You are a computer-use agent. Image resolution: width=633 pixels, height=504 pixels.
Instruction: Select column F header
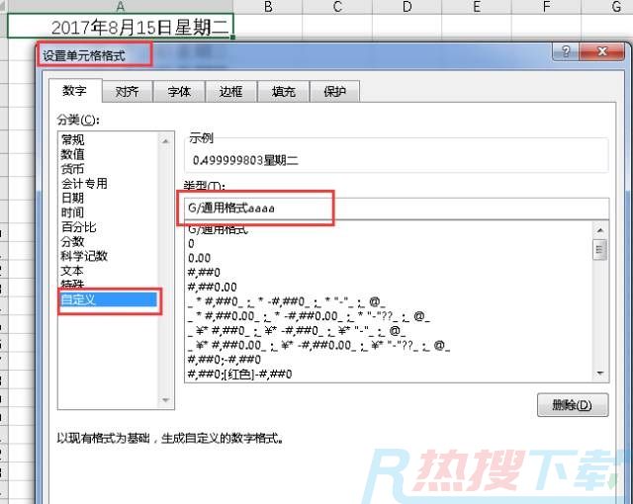click(546, 7)
